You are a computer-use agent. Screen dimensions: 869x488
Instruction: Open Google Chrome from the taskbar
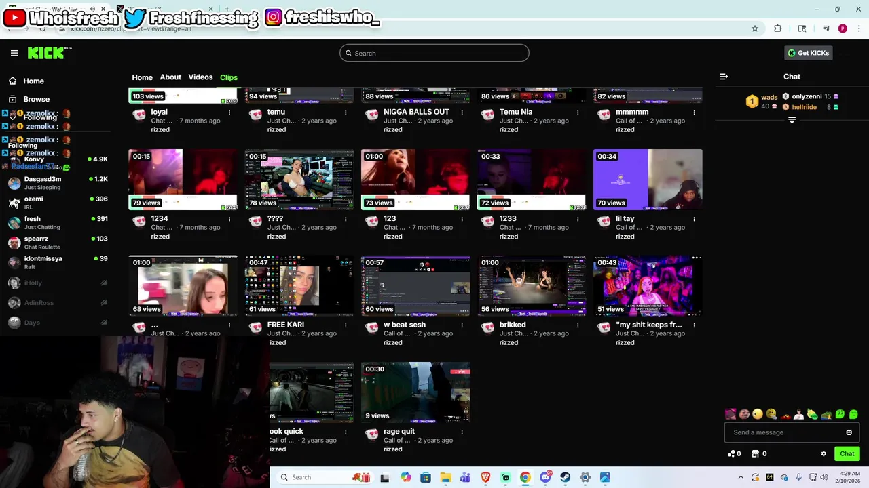point(525,477)
